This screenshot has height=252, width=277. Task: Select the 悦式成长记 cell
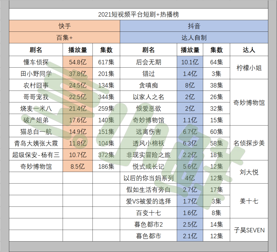[149, 166]
